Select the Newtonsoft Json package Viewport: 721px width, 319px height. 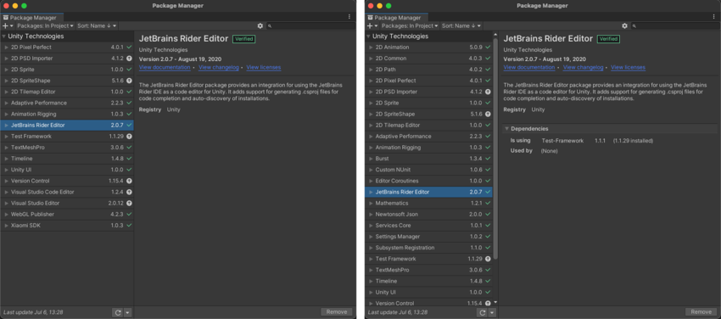[x=428, y=214]
